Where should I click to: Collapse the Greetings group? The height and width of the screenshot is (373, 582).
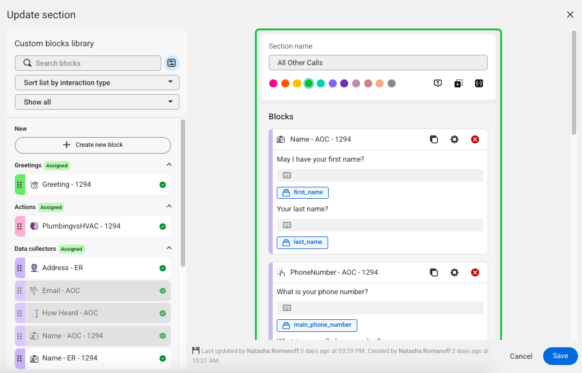click(169, 165)
